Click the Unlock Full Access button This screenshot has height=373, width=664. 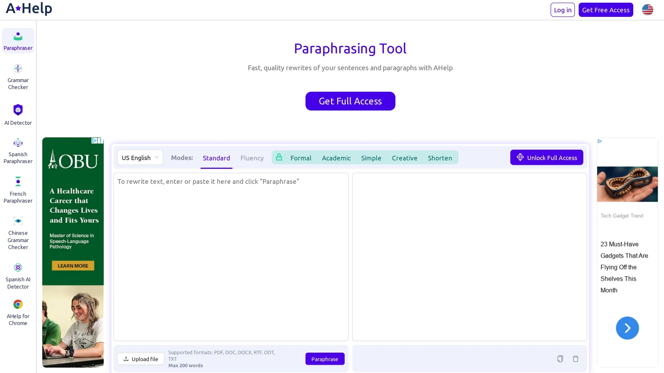coord(546,157)
